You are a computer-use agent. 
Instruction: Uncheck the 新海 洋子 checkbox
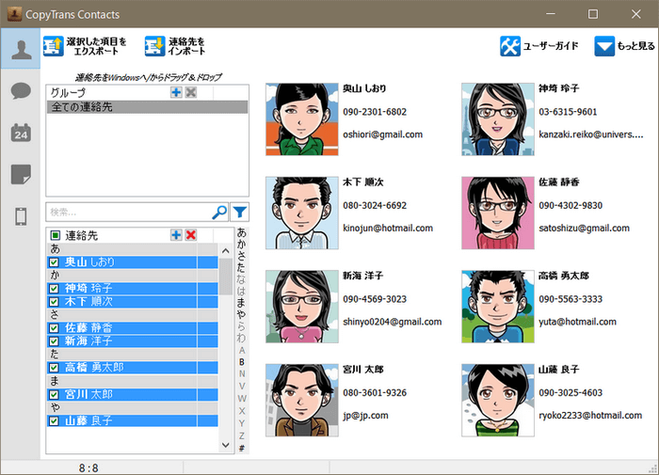54,341
